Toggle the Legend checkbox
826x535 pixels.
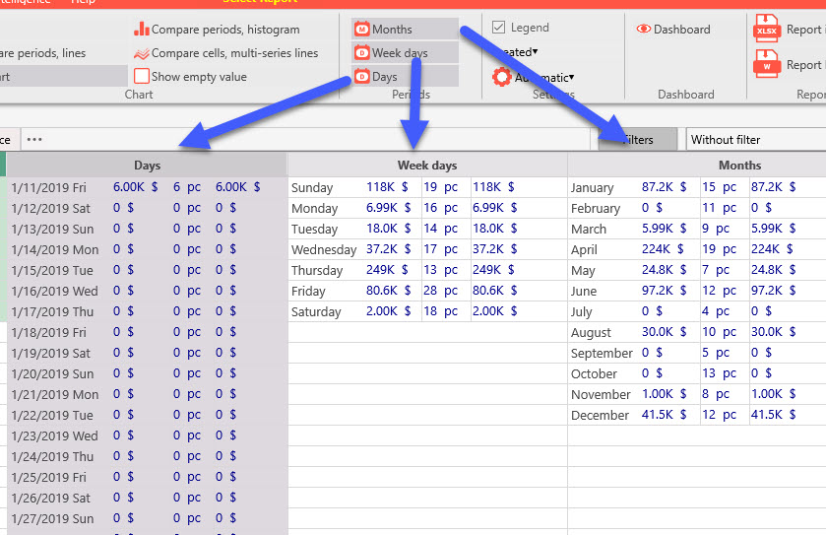pyautogui.click(x=498, y=27)
